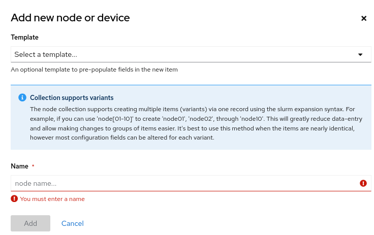Click the 'Collection supports variants' heading
This screenshot has width=374, height=235.
pyautogui.click(x=72, y=97)
